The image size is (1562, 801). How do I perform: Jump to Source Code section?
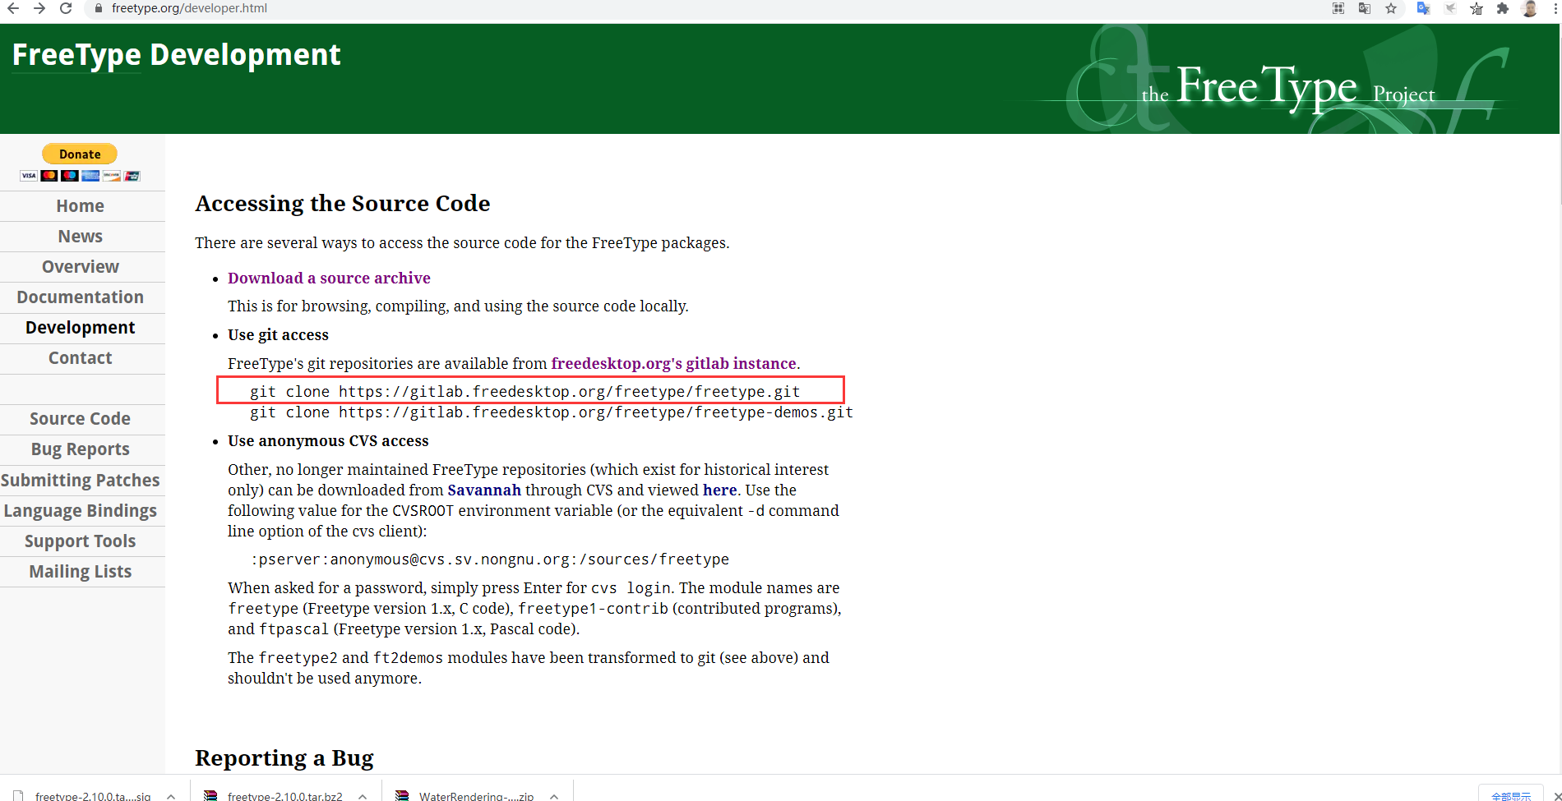[81, 419]
